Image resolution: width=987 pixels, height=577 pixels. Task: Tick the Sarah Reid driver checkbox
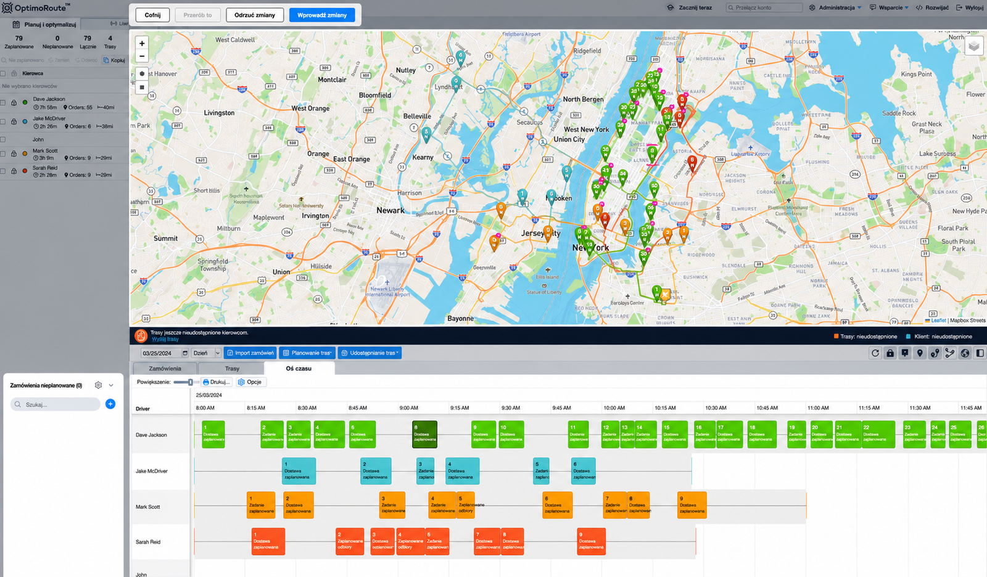(3, 171)
